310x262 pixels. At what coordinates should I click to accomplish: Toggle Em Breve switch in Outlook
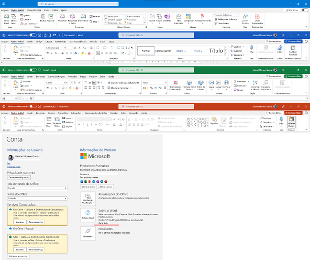coord(305,10)
